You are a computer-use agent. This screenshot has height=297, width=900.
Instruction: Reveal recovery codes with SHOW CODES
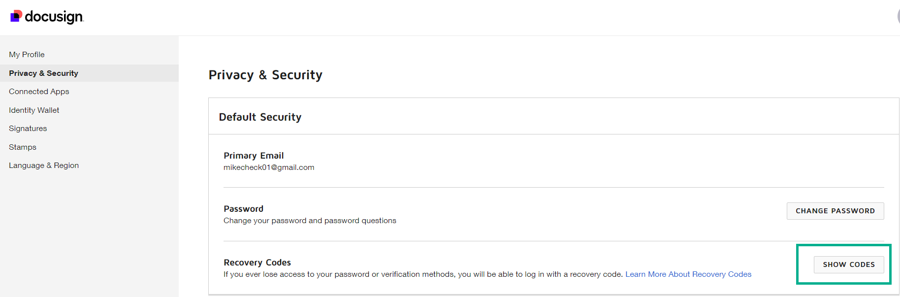[x=848, y=264]
